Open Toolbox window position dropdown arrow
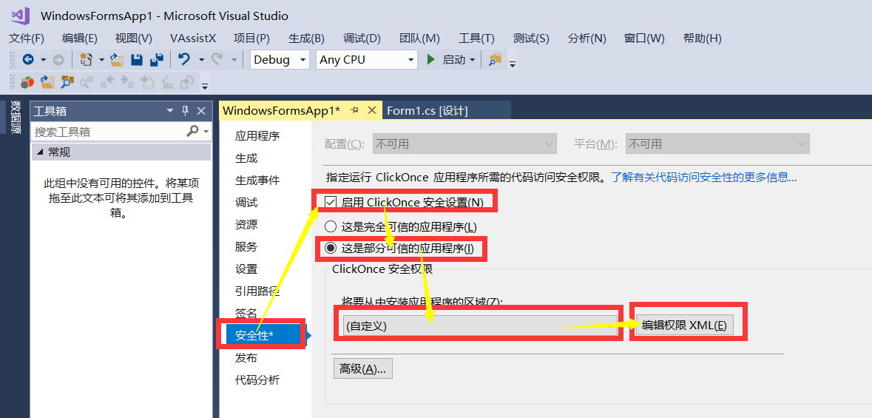This screenshot has width=872, height=418. pos(170,111)
